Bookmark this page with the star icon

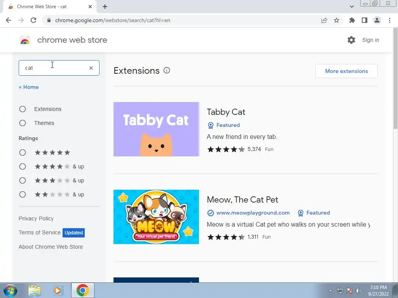pos(337,20)
